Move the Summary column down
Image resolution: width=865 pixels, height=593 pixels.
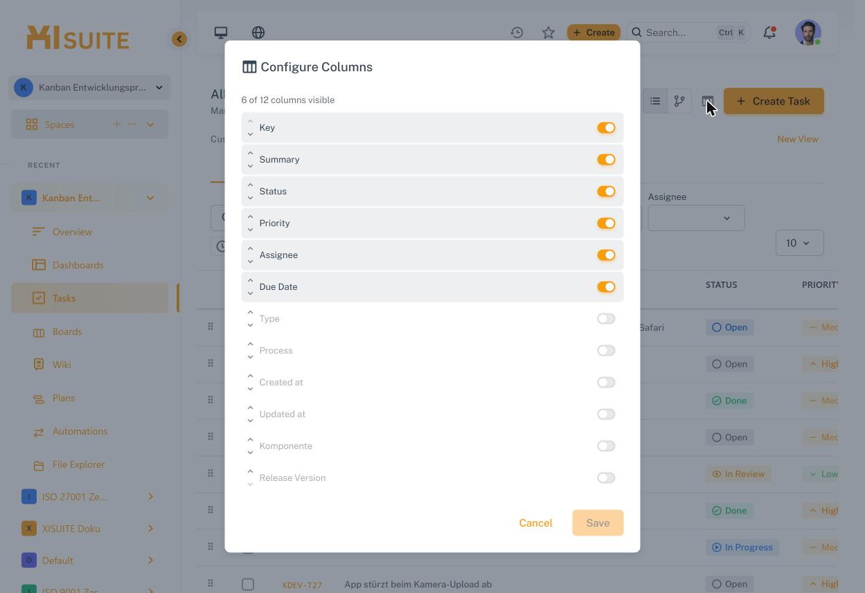tap(251, 166)
